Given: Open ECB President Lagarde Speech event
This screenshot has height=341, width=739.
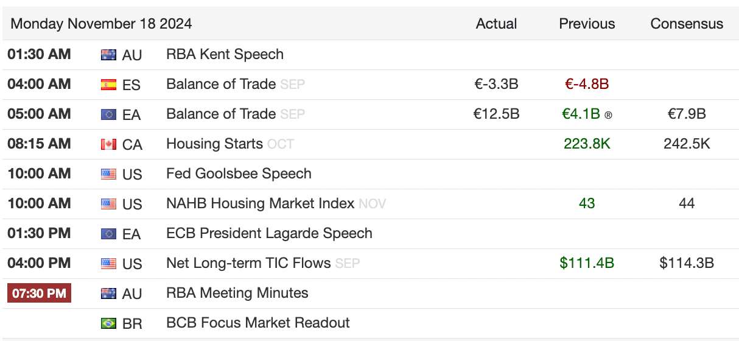Looking at the screenshot, I should (x=269, y=233).
